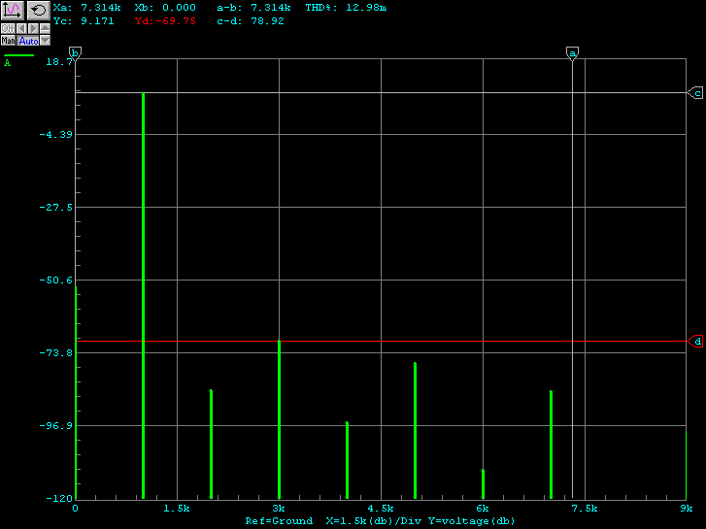
Task: Click the waveform graph axes icon
Action: pyautogui.click(x=12, y=10)
